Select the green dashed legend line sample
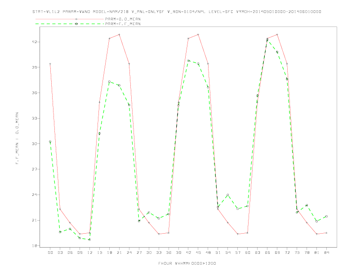Screen dimensions: 356x275 pos(70,24)
